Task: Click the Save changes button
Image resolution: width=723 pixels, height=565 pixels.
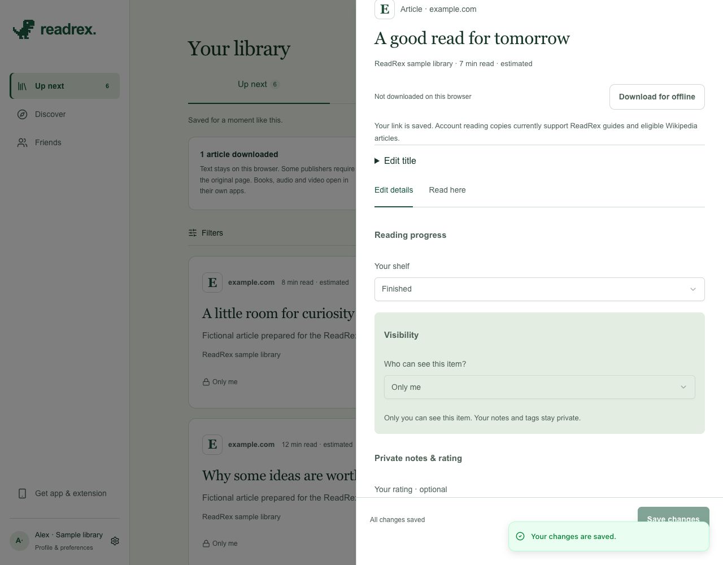Action: [x=673, y=514]
